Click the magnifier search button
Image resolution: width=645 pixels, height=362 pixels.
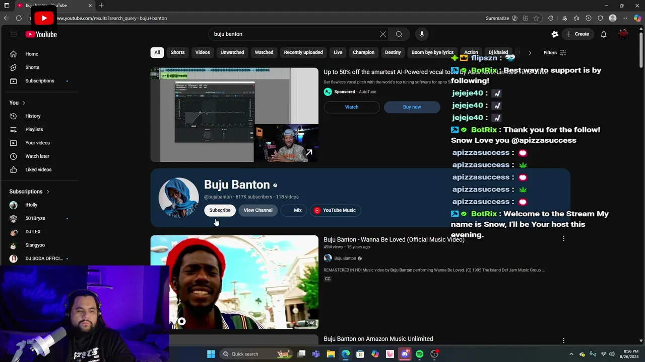pos(399,34)
